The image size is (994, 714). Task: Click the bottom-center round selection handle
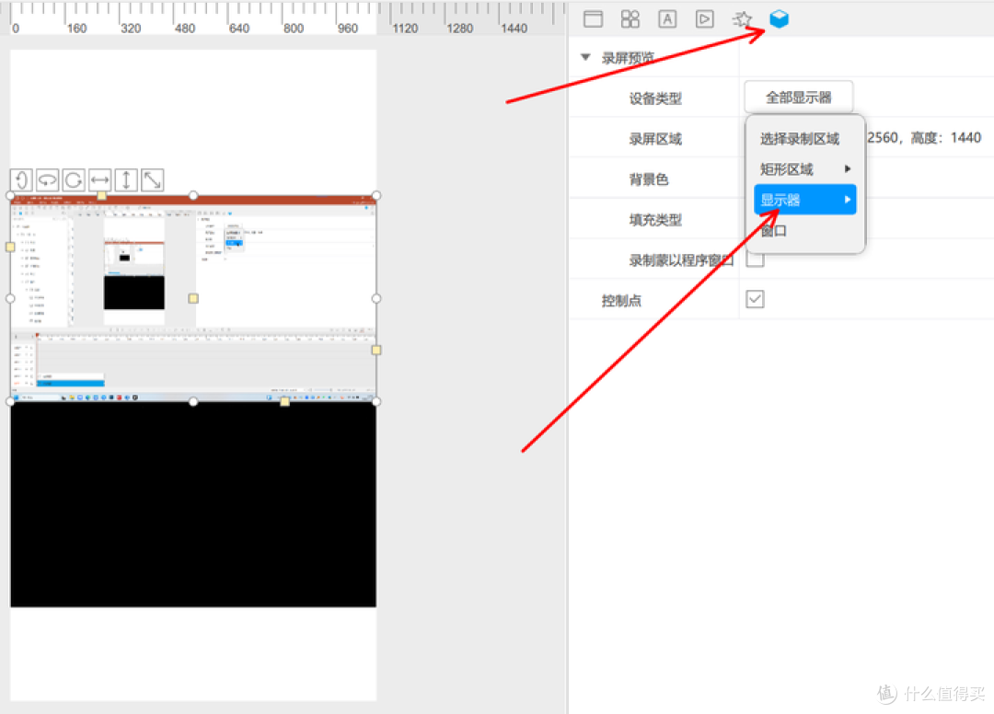click(193, 401)
